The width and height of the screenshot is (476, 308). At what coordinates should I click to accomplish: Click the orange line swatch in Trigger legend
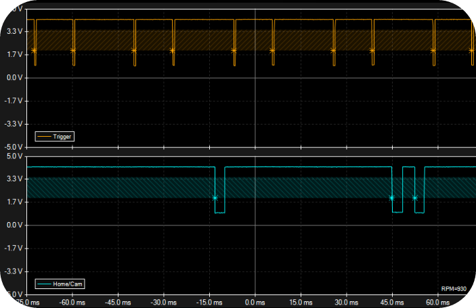click(x=44, y=137)
